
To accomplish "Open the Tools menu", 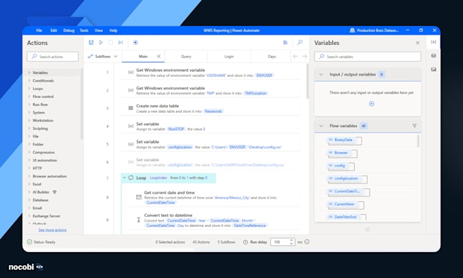I will 84,31.
